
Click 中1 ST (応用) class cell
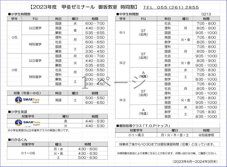pyautogui.click(x=143, y=33)
